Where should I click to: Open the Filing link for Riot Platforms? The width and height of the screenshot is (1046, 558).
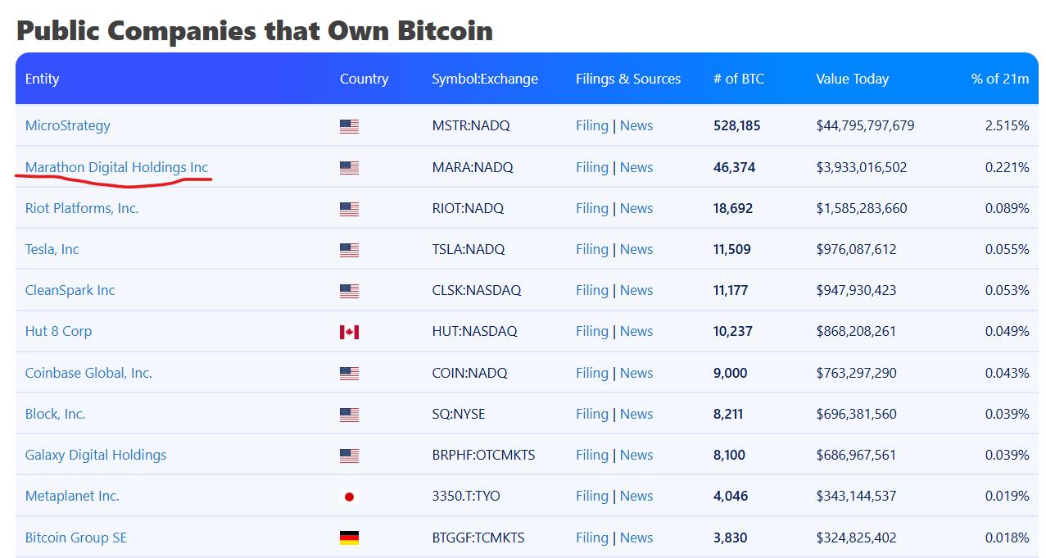[x=592, y=208]
